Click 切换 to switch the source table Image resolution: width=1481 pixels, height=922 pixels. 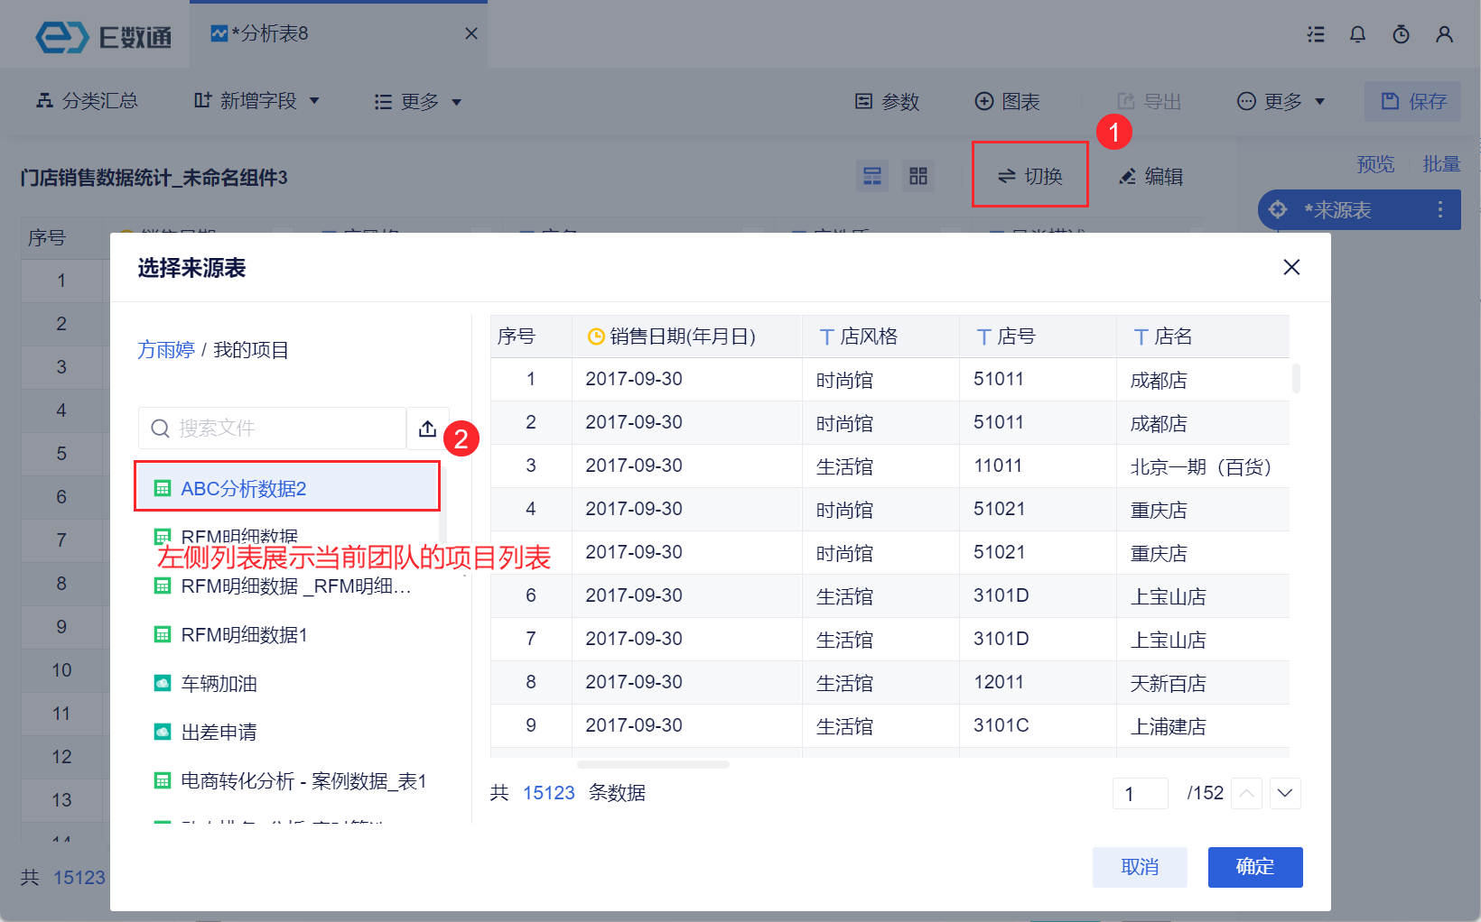coord(1030,175)
